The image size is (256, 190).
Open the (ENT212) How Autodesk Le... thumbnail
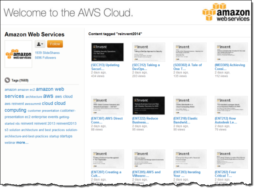[231, 106]
